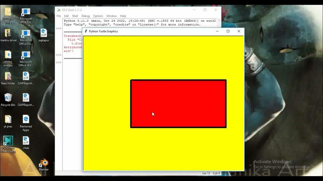The height and width of the screenshot is (181, 323).
Task: Open the Removed Apps desktop icon
Action: pyautogui.click(x=26, y=123)
